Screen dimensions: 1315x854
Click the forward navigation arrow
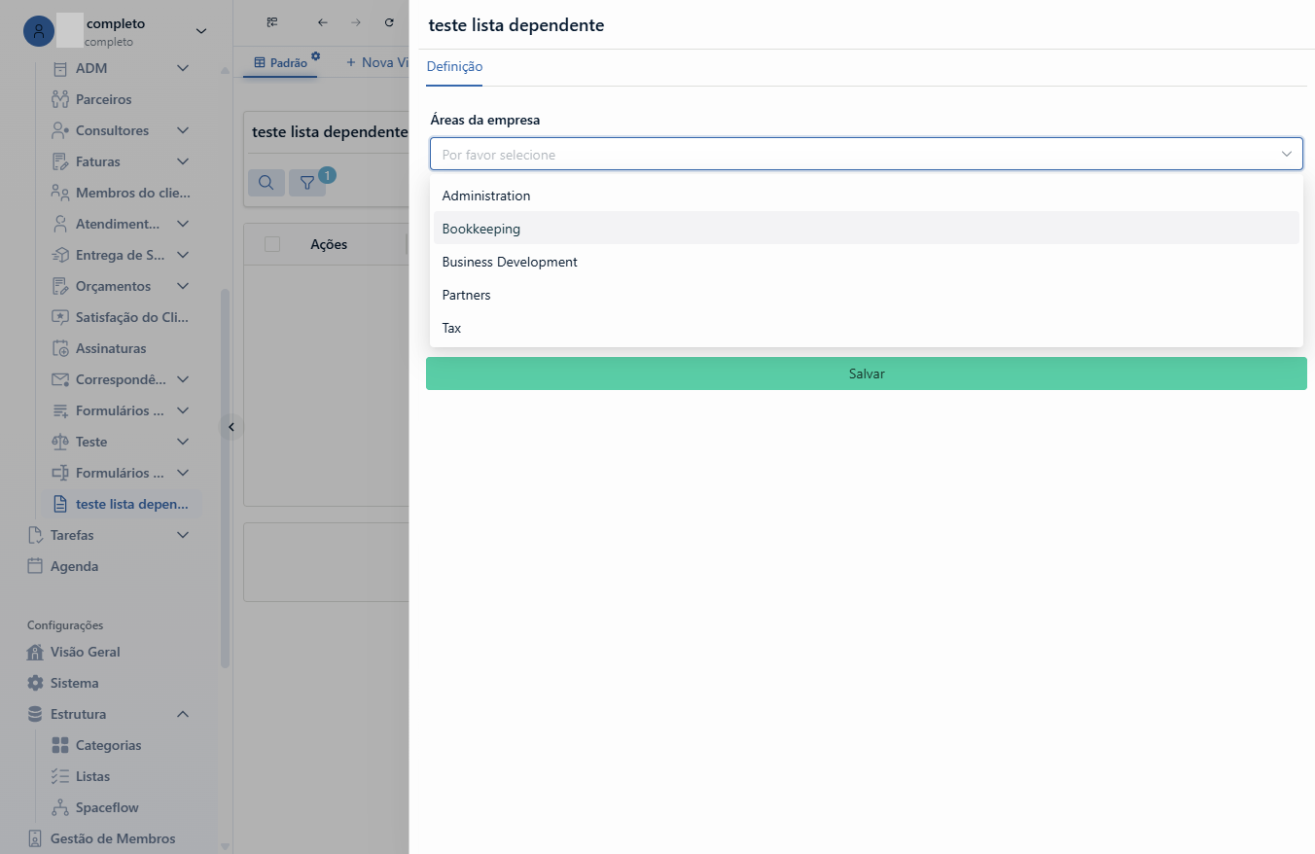pos(356,22)
